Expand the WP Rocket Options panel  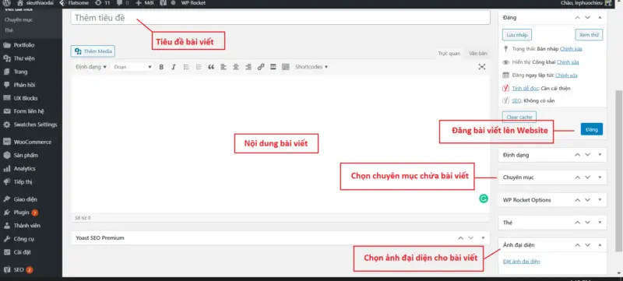coord(600,200)
